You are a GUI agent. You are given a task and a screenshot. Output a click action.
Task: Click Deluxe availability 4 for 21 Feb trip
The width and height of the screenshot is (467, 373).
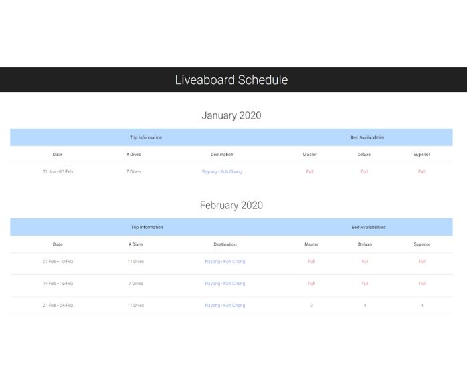point(365,306)
